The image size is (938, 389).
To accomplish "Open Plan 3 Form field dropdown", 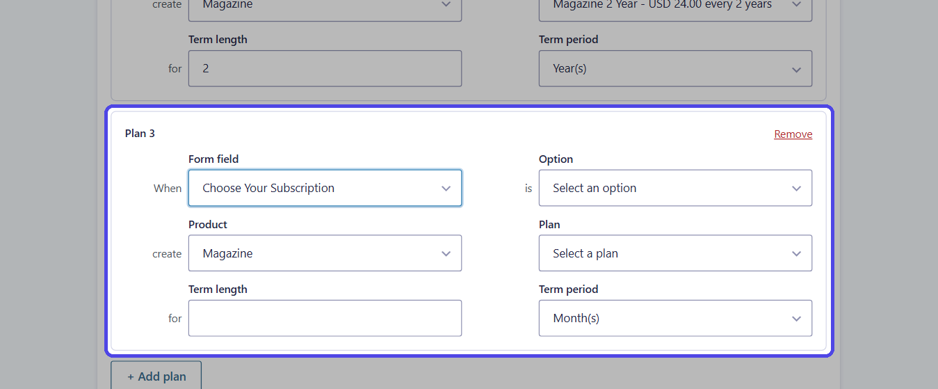I will point(325,188).
